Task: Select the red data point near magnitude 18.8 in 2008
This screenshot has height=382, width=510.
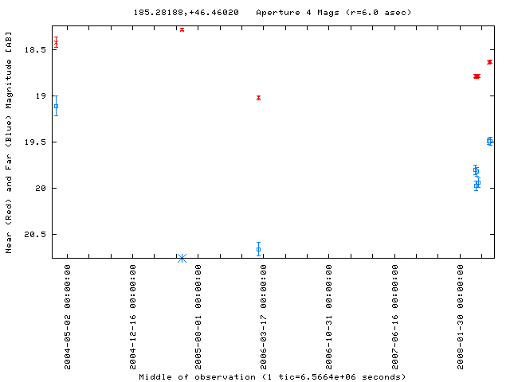Action: [x=477, y=76]
